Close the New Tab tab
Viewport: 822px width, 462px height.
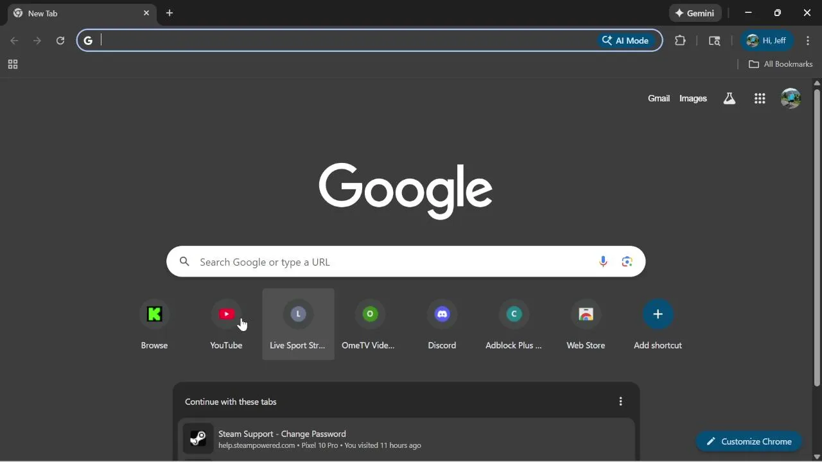pos(146,13)
